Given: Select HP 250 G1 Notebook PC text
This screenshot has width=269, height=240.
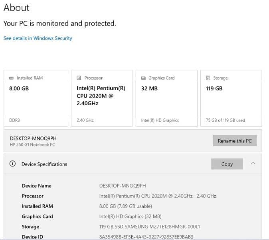Looking at the screenshot, I should point(32,144).
